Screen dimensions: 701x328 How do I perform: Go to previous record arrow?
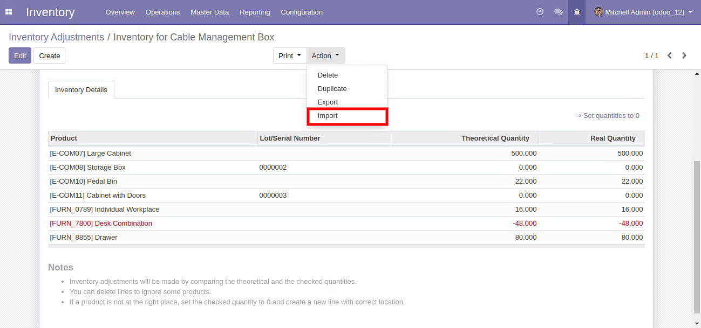[x=670, y=55]
